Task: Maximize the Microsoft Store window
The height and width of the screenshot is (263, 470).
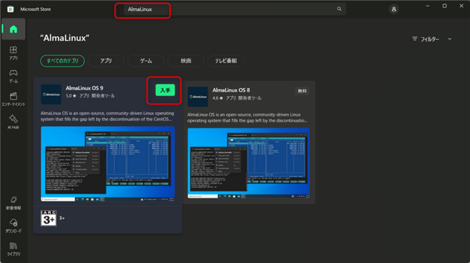Action: [x=445, y=6]
